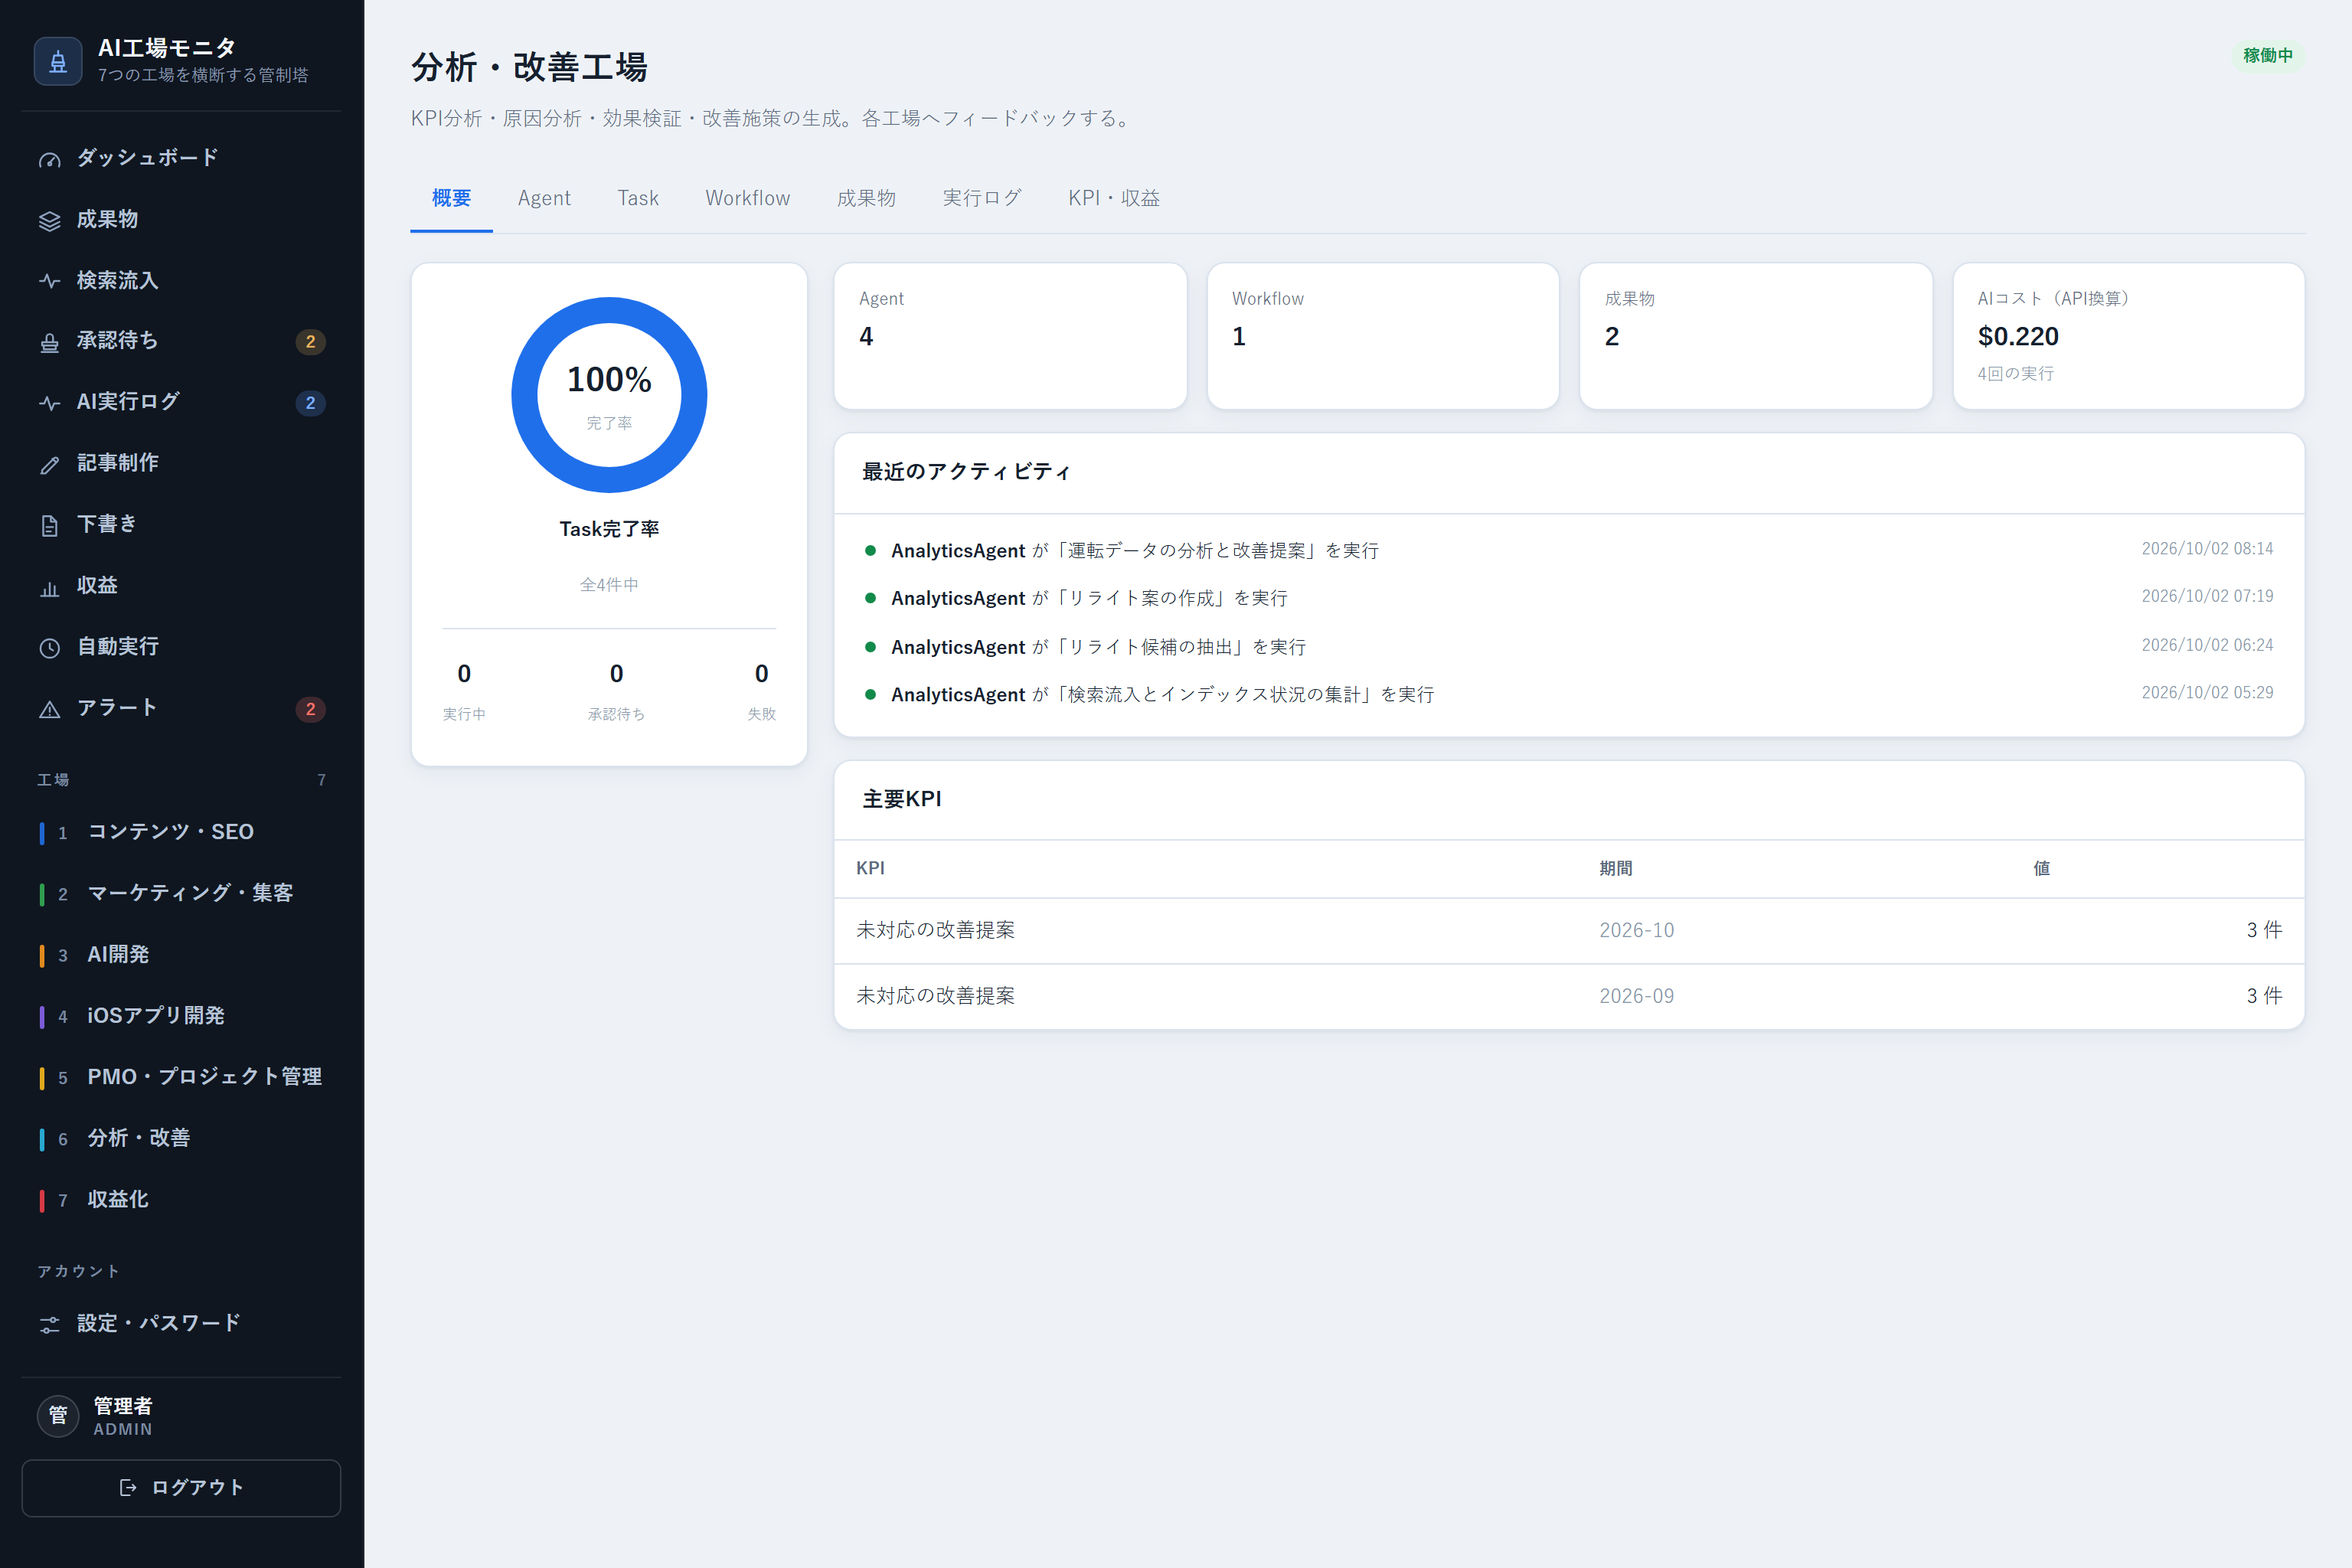Click the AI実行ログ activity icon
Viewport: 2352px width, 1568px height.
(x=49, y=403)
